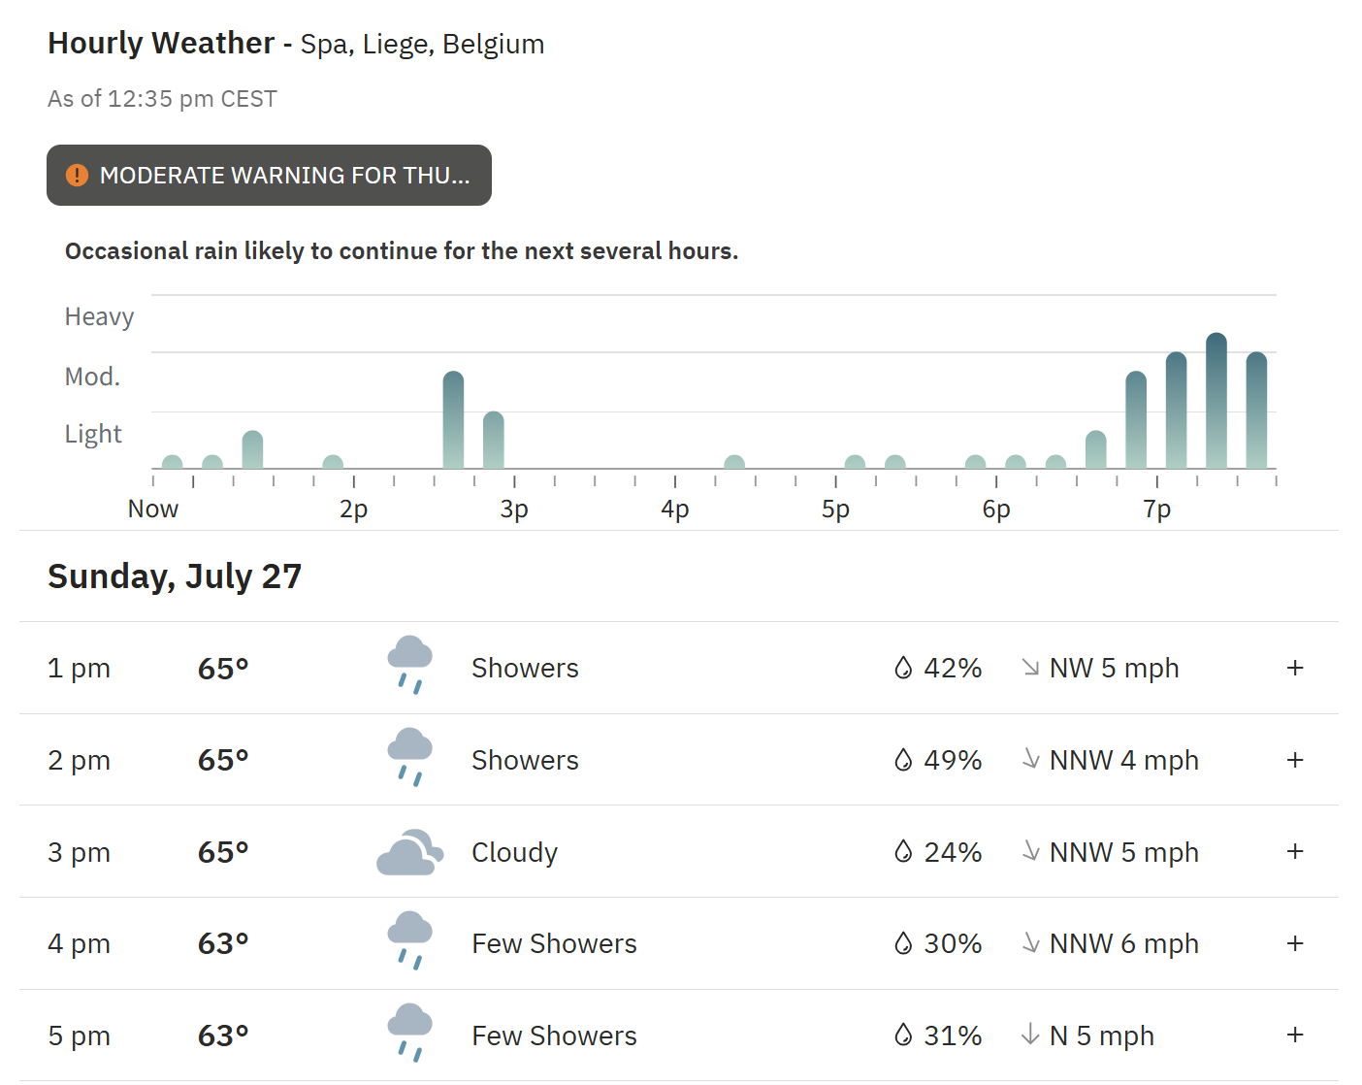Click the moderate rain bar before 3p
Image resolution: width=1362 pixels, height=1085 pixels.
click(x=453, y=420)
